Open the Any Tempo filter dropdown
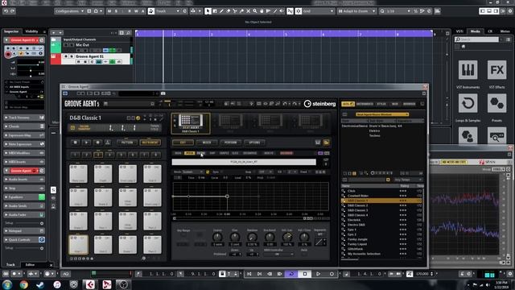Image resolution: width=515 pixels, height=290 pixels. (x=408, y=180)
